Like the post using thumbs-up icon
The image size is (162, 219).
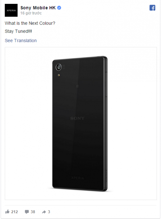7,212
